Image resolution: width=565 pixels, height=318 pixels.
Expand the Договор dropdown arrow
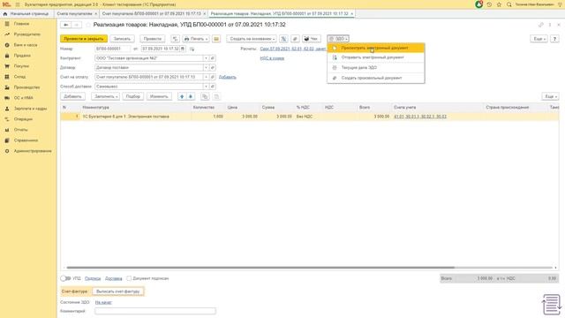(206, 67)
